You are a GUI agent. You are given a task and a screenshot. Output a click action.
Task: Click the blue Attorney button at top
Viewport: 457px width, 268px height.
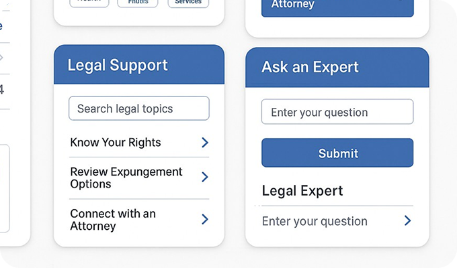(337, 6)
